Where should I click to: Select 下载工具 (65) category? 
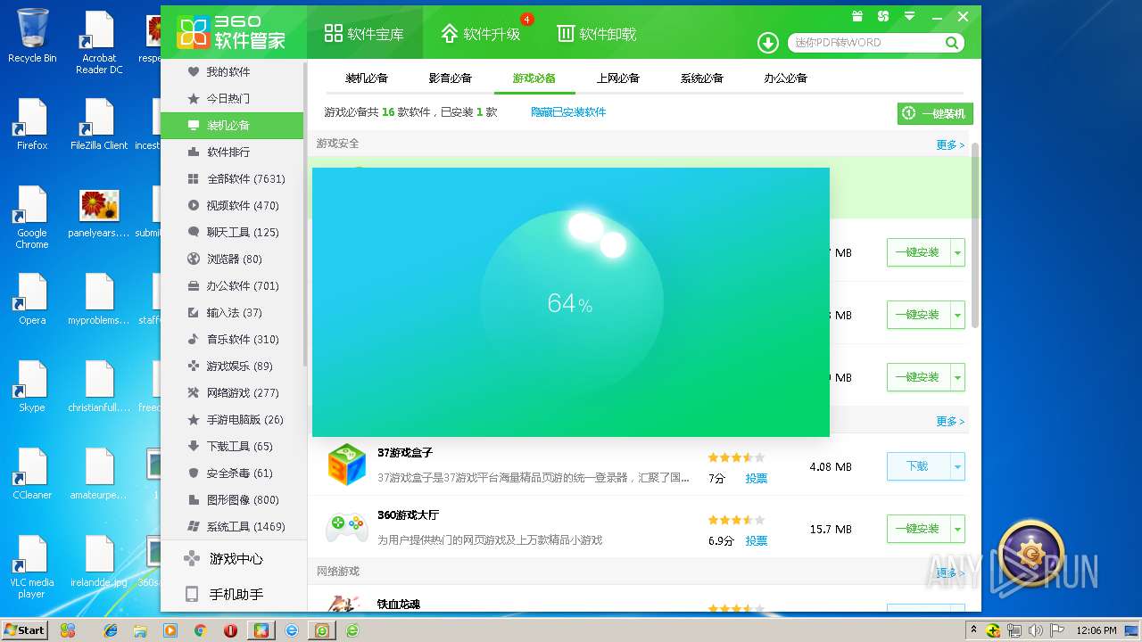point(232,447)
